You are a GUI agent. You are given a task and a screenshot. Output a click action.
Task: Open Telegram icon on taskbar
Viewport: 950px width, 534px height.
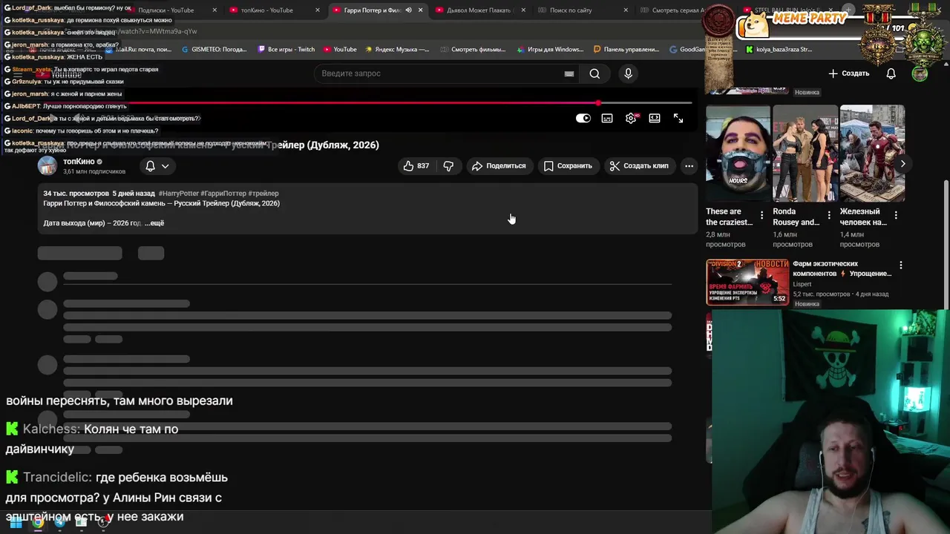[60, 522]
